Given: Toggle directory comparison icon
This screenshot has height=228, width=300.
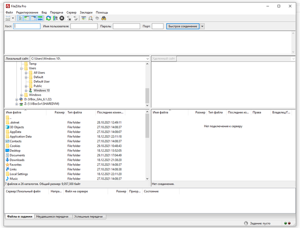Looking at the screenshot, I should click(x=90, y=18).
